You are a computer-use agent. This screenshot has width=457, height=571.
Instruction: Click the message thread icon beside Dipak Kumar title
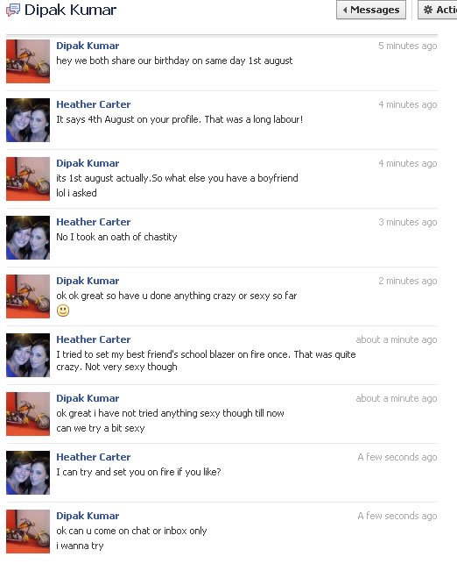[13, 10]
